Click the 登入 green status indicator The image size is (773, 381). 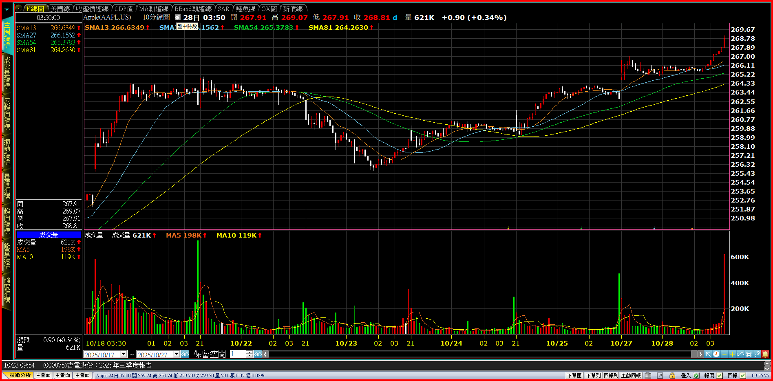point(696,375)
